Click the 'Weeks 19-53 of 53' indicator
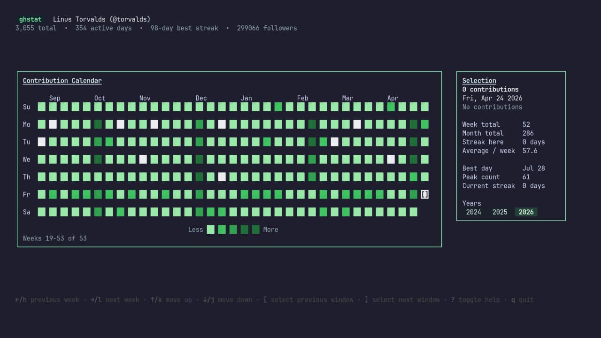601x338 pixels. click(54, 238)
